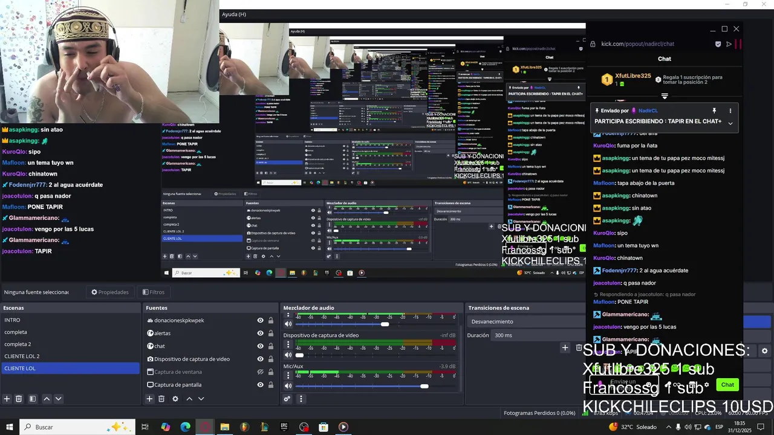
Task: Remove selected source with Fuentes trash icon
Action: (x=161, y=399)
